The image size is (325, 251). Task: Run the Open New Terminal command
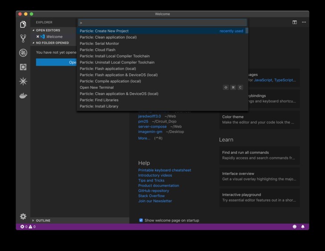click(x=97, y=88)
